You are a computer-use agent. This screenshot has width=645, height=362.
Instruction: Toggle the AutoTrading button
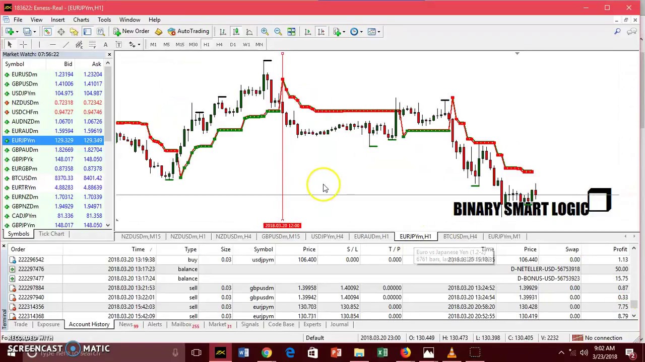[x=188, y=32]
